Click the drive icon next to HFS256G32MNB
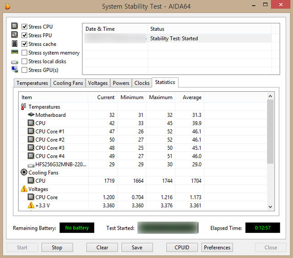293x258 pixels. tap(31, 165)
